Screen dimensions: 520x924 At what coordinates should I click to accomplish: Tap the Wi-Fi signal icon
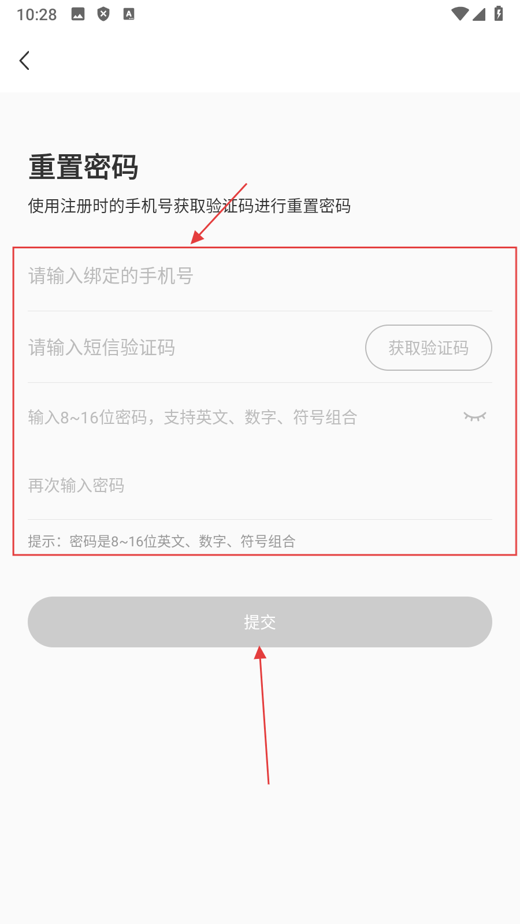pyautogui.click(x=460, y=14)
